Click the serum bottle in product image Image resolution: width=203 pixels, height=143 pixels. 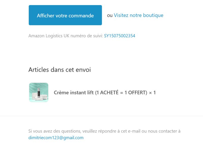(x=39, y=92)
